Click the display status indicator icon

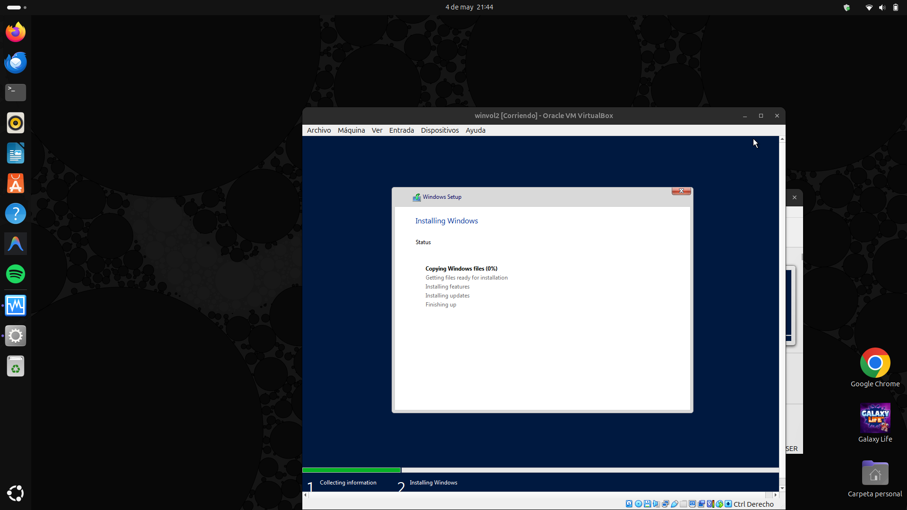tap(693, 504)
